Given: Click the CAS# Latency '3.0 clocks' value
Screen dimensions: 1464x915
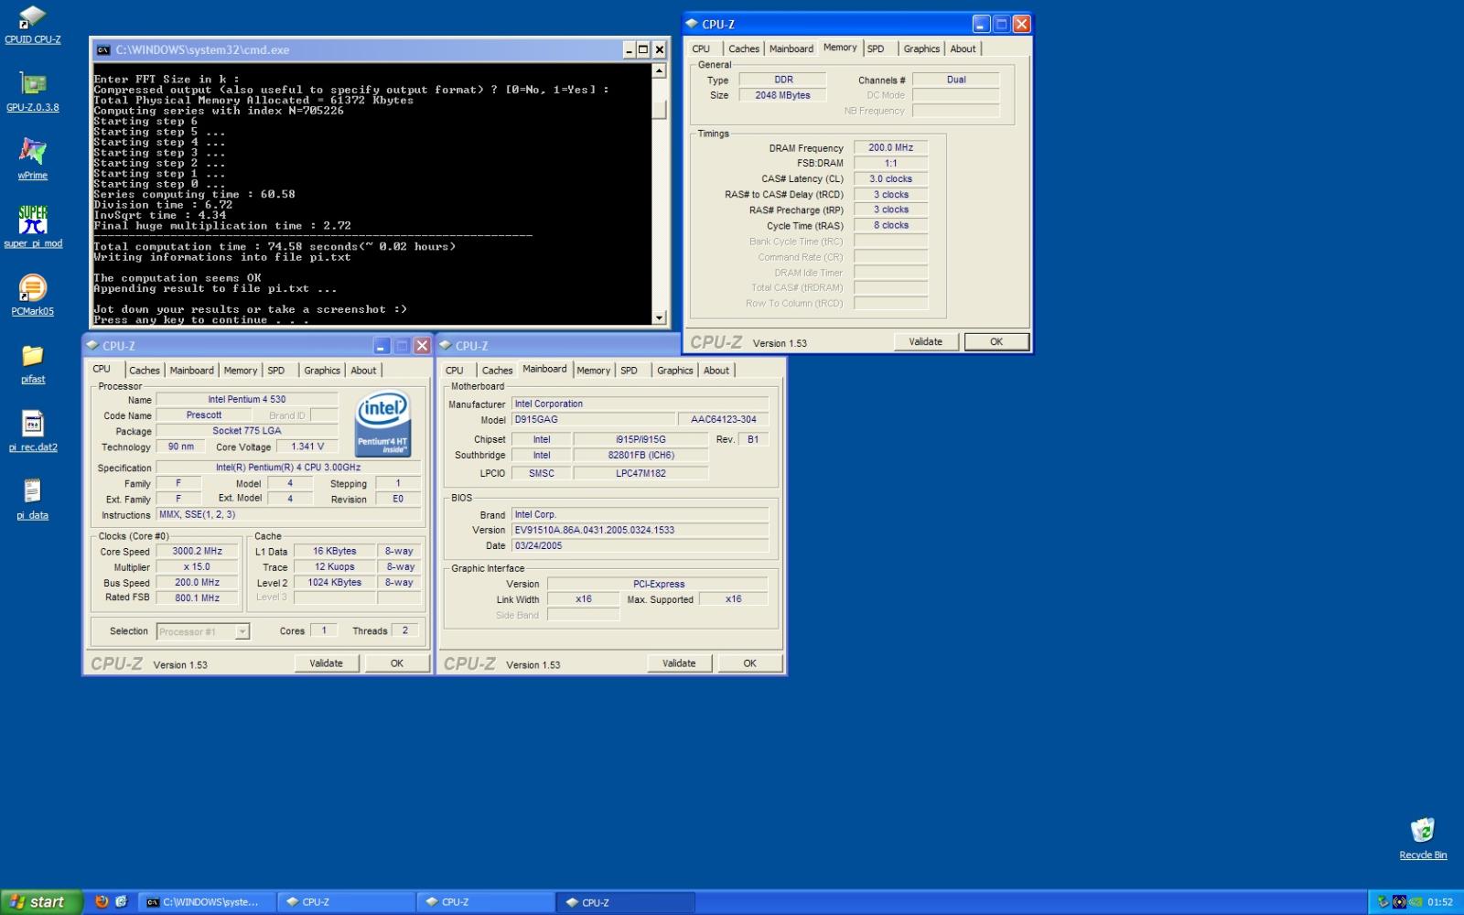Looking at the screenshot, I should (x=891, y=179).
